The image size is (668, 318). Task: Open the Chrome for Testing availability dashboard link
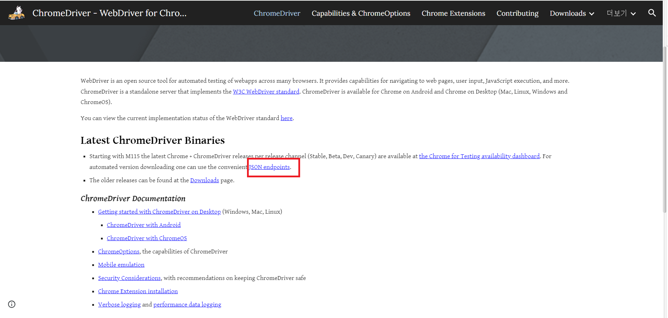(479, 156)
